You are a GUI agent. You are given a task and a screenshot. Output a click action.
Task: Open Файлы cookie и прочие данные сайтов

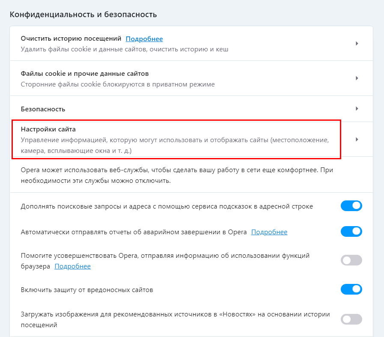coord(84,74)
